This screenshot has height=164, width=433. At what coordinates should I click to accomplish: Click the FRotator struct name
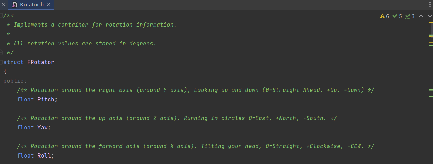click(41, 62)
